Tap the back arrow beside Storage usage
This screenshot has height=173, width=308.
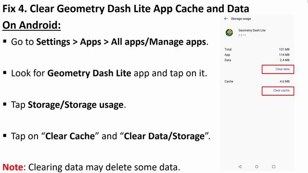tap(226, 19)
